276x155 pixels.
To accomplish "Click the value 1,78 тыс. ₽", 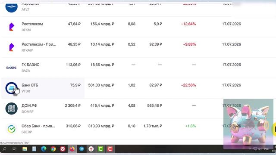I will tap(153, 126).
